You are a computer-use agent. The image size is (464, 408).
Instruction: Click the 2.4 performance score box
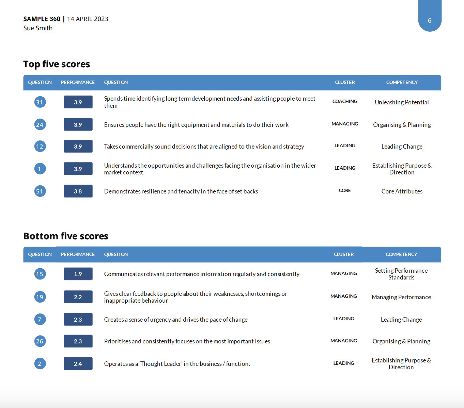[78, 363]
